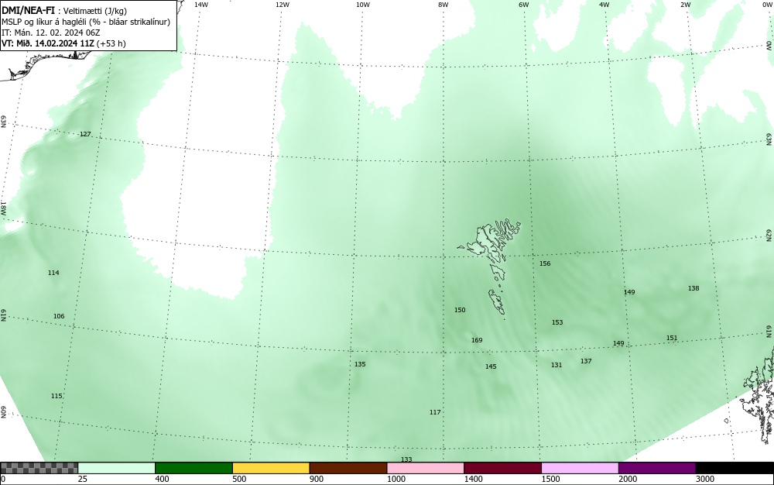Select the yellow 500–900 legend swatch
774x485 pixels.
pyautogui.click(x=271, y=468)
